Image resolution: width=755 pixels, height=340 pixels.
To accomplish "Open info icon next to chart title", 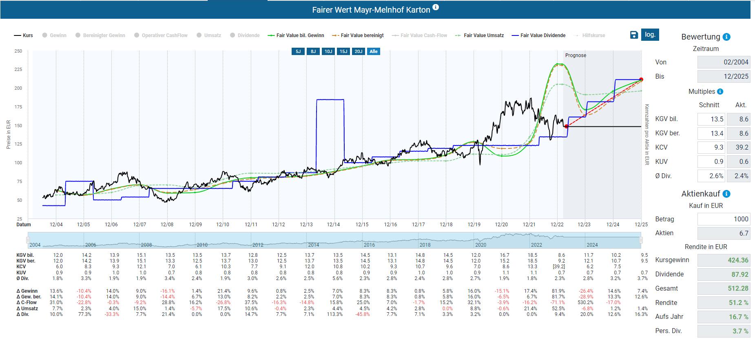I will coord(436,7).
